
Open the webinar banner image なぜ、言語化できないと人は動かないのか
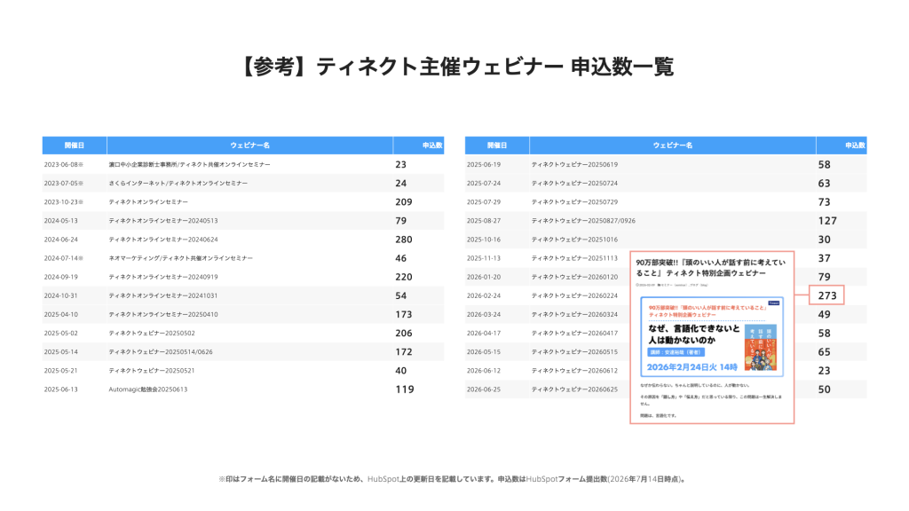click(712, 336)
